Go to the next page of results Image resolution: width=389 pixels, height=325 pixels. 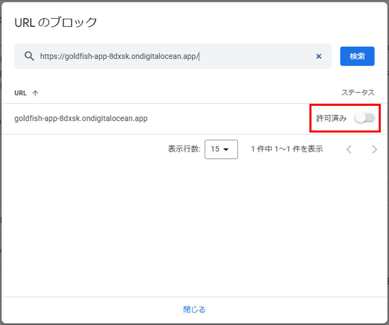[375, 149]
